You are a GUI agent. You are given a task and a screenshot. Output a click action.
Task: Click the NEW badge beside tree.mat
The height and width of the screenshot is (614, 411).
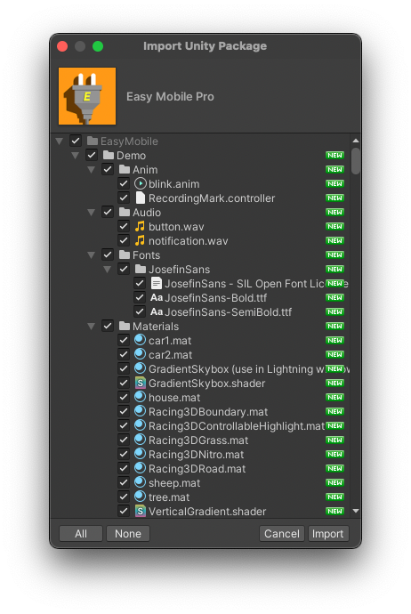pos(334,497)
